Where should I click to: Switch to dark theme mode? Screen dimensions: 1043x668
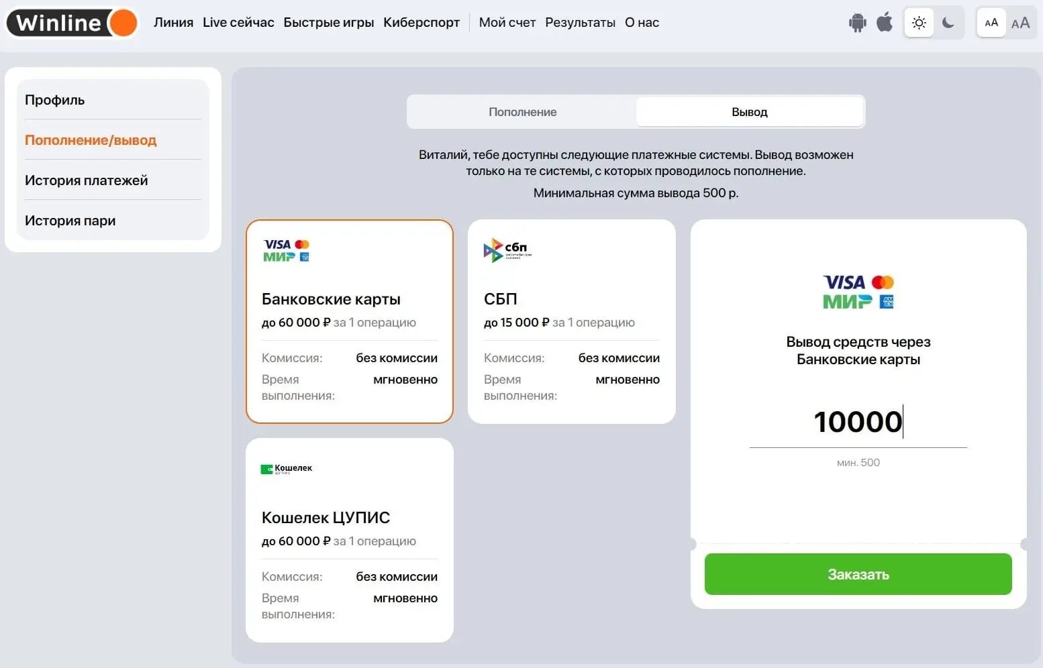(x=948, y=22)
